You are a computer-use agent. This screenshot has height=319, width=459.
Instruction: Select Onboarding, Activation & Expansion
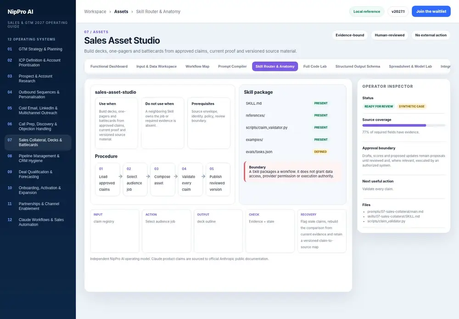38,190
